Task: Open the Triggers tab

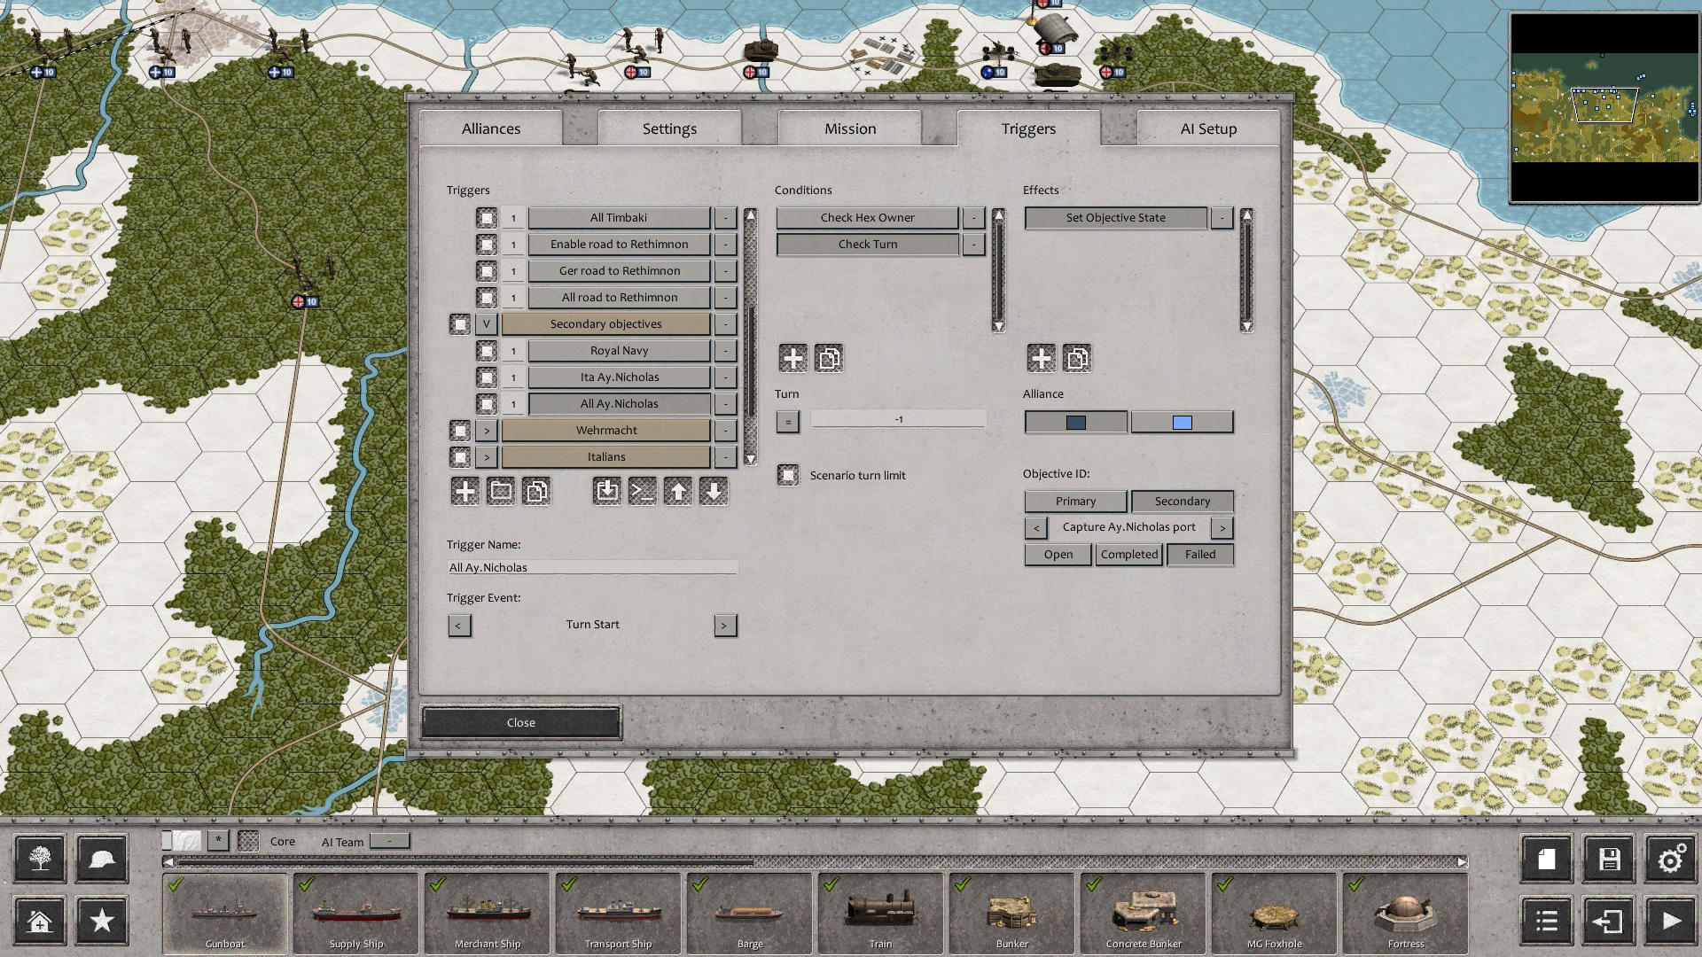Action: 1028,128
